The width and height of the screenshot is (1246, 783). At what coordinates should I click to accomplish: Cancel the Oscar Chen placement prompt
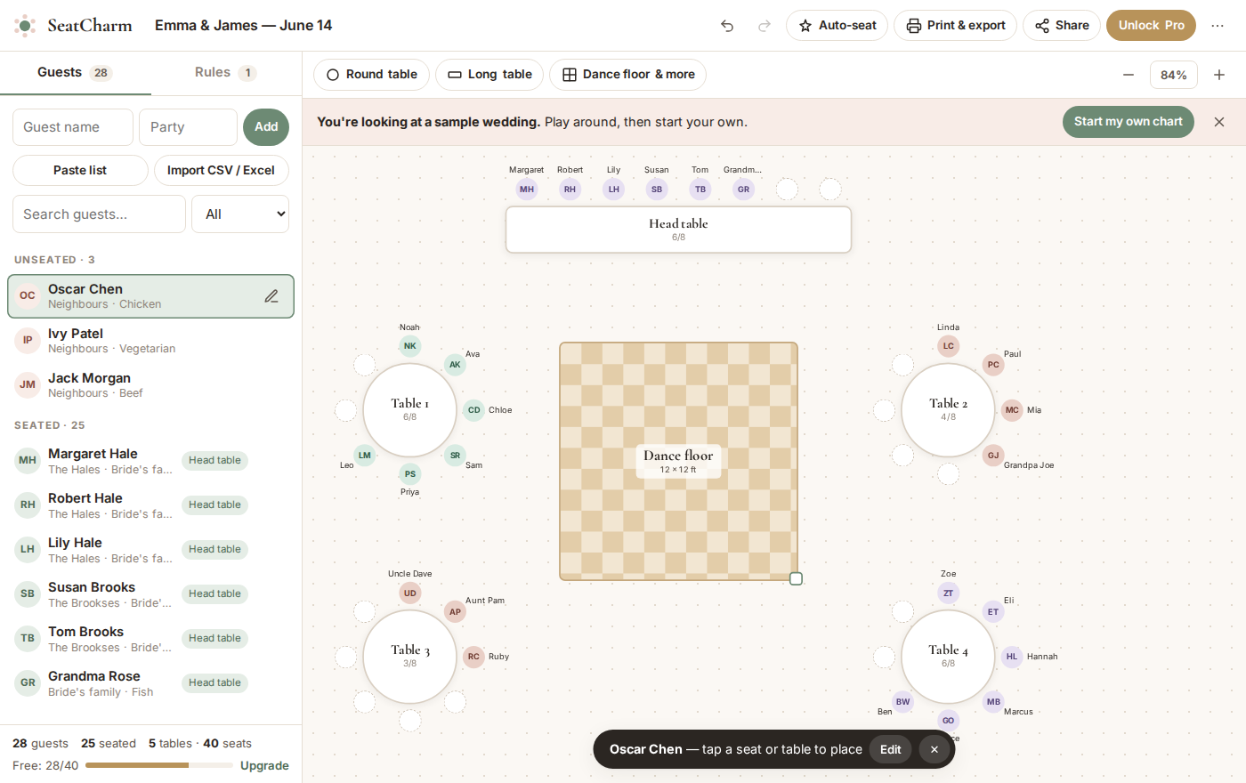pos(934,749)
